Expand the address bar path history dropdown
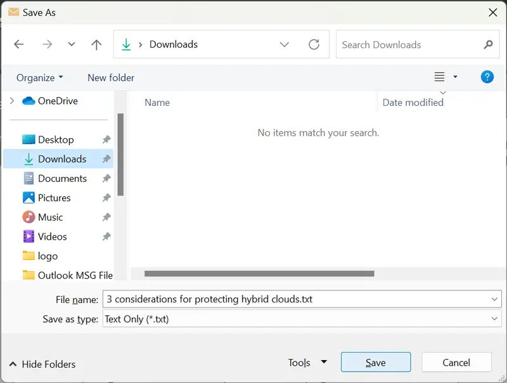The height and width of the screenshot is (383, 507). (x=284, y=44)
